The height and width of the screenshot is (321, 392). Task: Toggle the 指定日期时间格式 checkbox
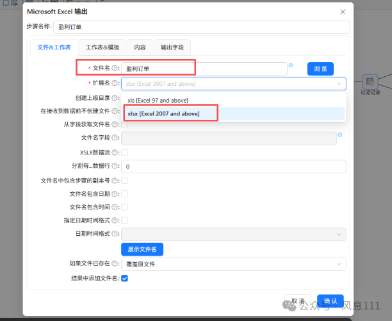coord(125,220)
